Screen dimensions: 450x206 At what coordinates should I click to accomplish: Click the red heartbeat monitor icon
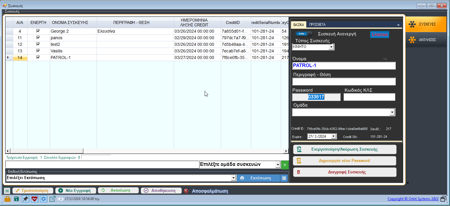[34, 199]
